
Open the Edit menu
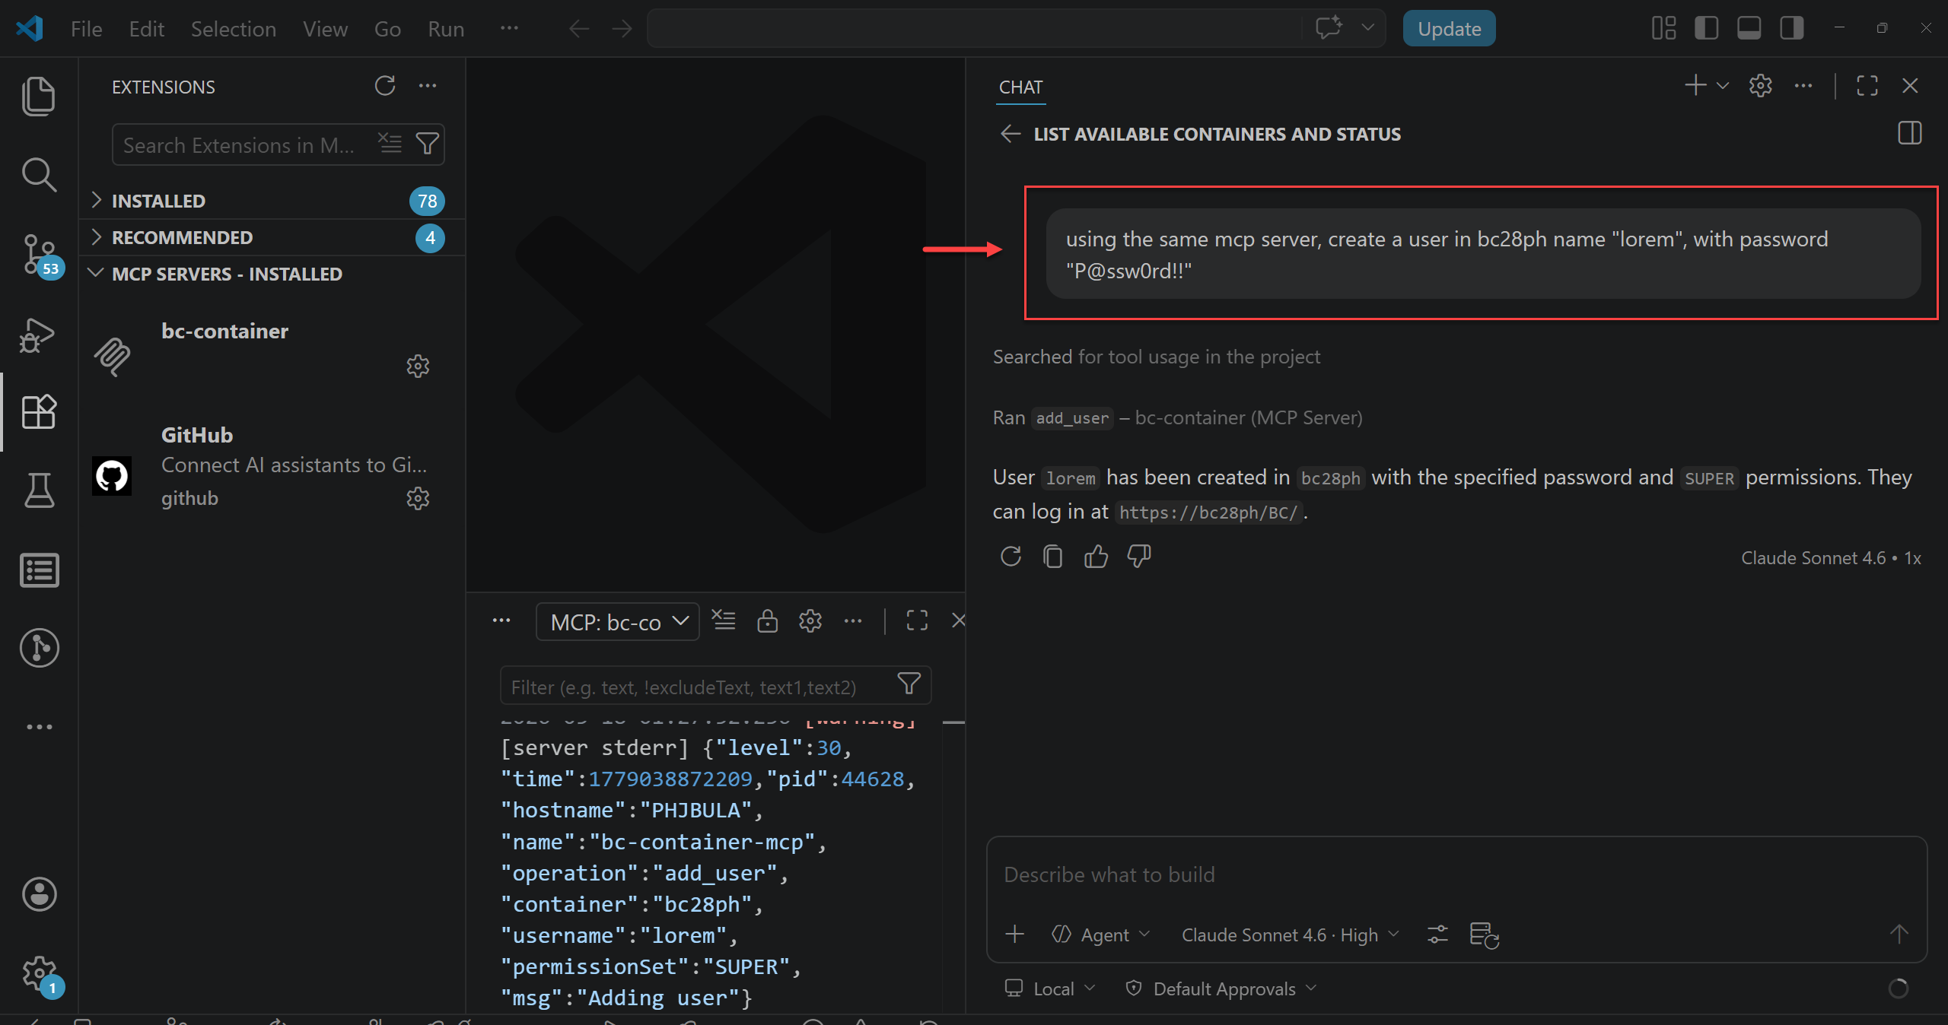[x=146, y=29]
